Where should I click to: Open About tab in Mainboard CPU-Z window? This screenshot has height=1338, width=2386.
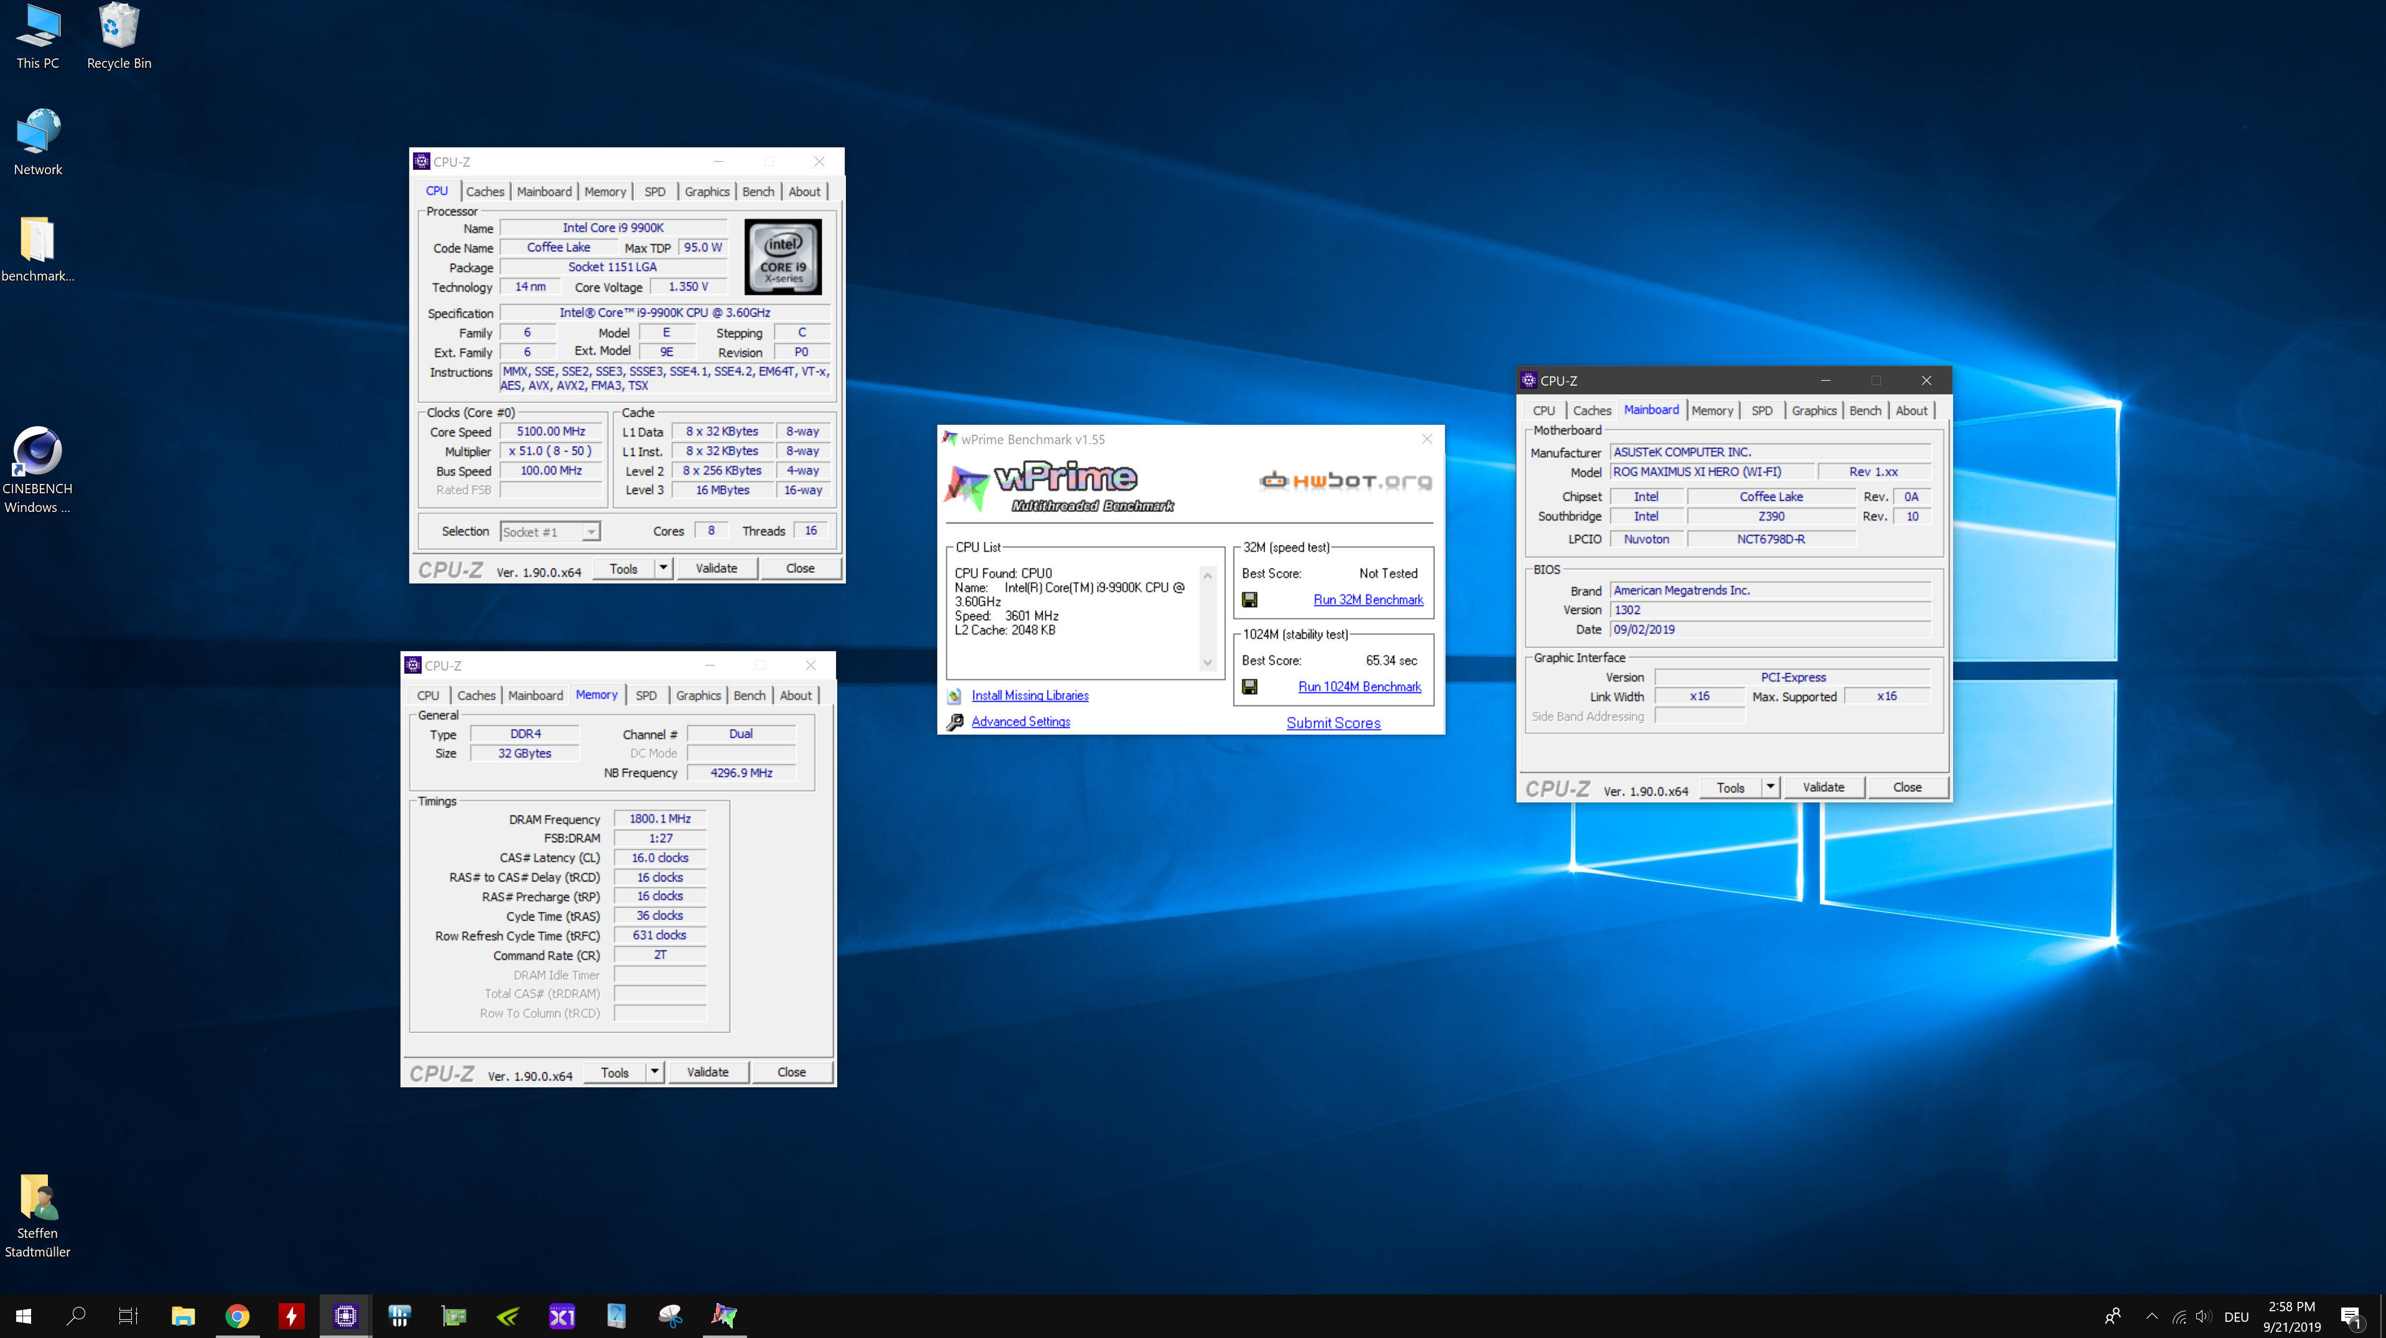(1911, 411)
